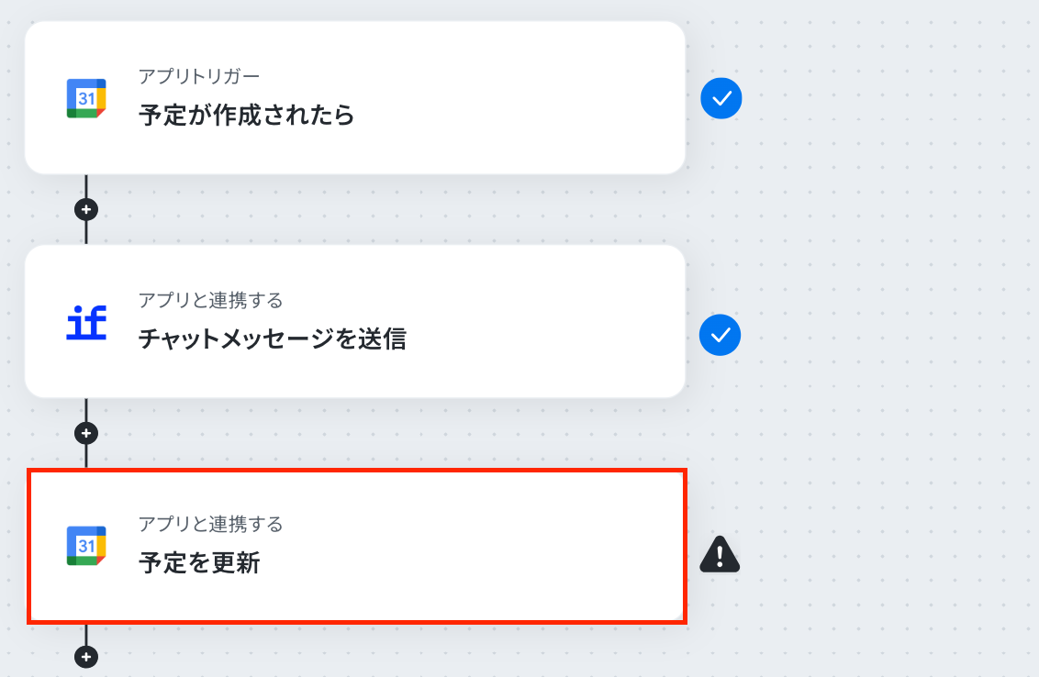Add step below the チャットメッセージを送信 card
This screenshot has width=1039, height=677.
point(86,433)
